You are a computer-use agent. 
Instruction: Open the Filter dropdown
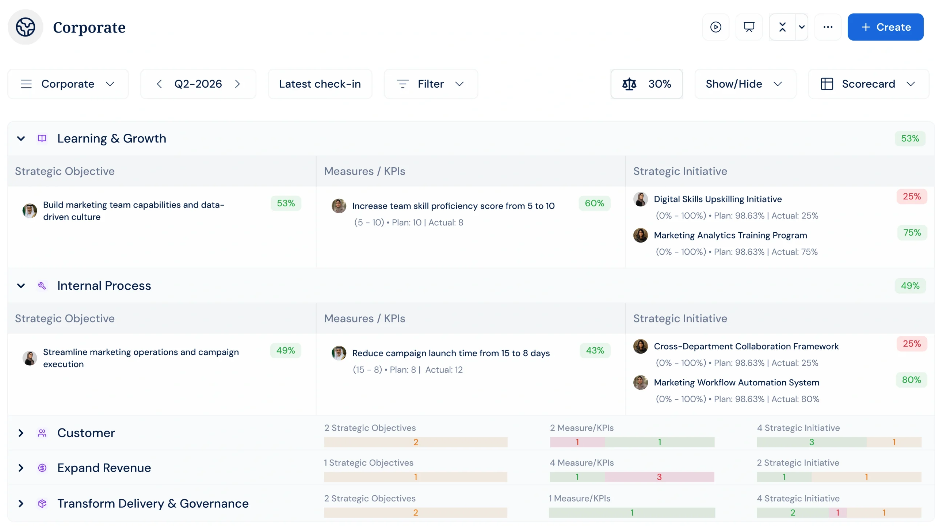(x=431, y=84)
